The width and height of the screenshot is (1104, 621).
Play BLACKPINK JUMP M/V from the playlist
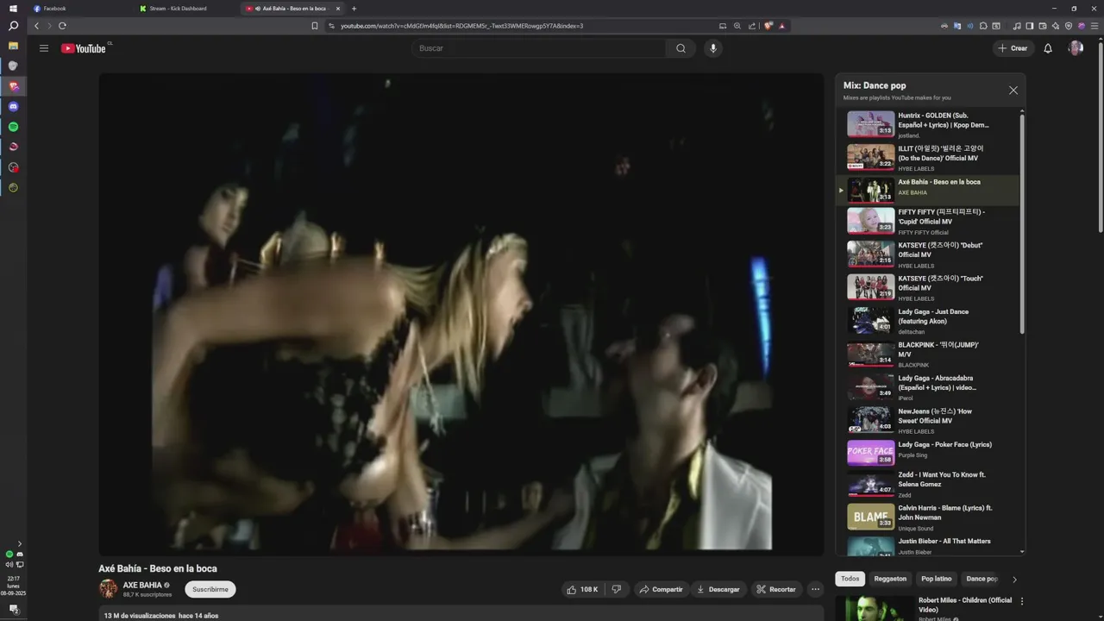point(927,354)
